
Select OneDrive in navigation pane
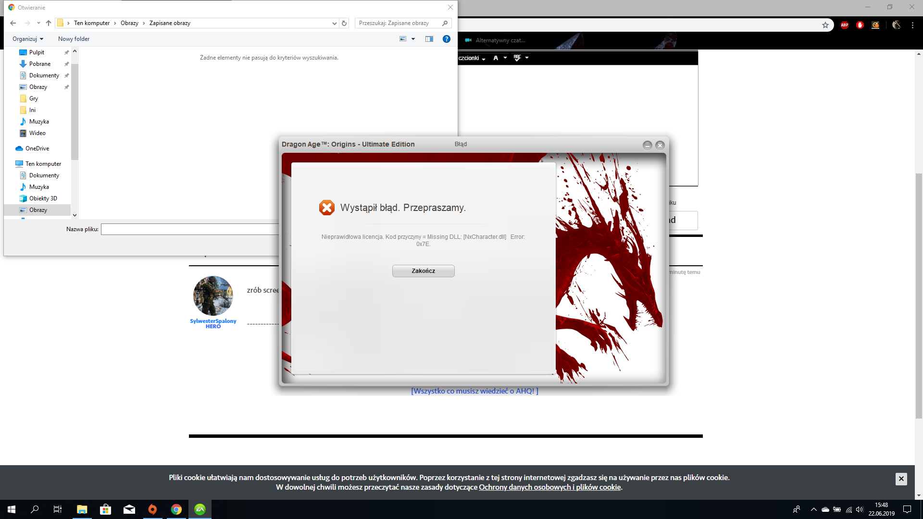[37, 148]
